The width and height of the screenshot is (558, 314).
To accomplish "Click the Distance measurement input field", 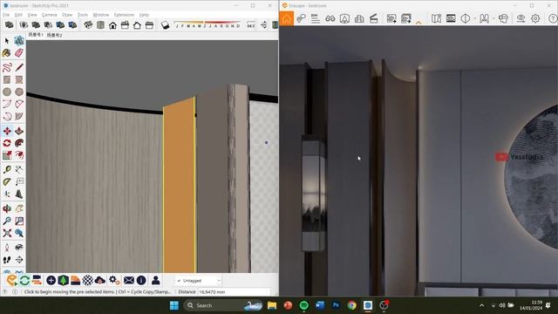I will tap(234, 292).
